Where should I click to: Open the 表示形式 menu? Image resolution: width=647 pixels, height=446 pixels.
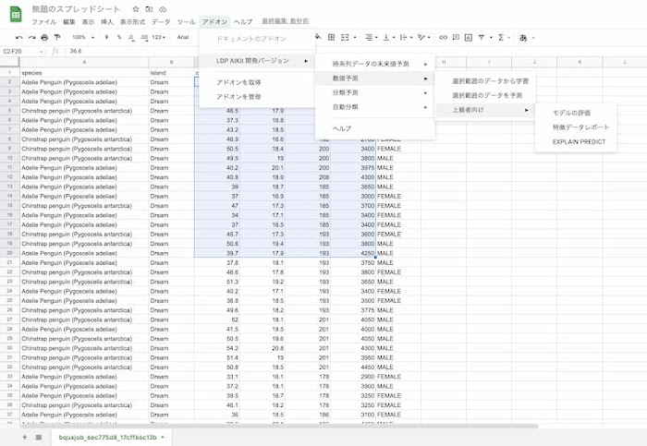(x=132, y=22)
